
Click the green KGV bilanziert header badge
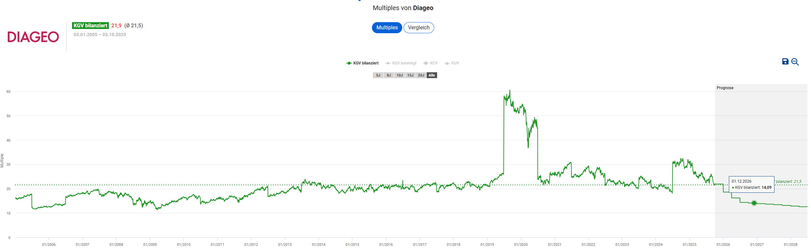pos(90,25)
